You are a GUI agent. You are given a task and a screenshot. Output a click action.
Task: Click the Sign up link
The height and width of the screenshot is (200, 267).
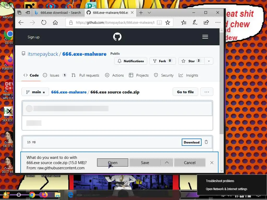[34, 37]
